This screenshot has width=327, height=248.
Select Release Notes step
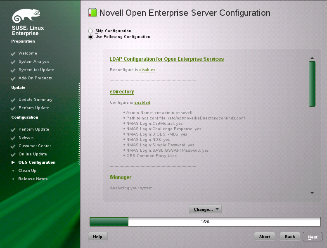coord(33,179)
